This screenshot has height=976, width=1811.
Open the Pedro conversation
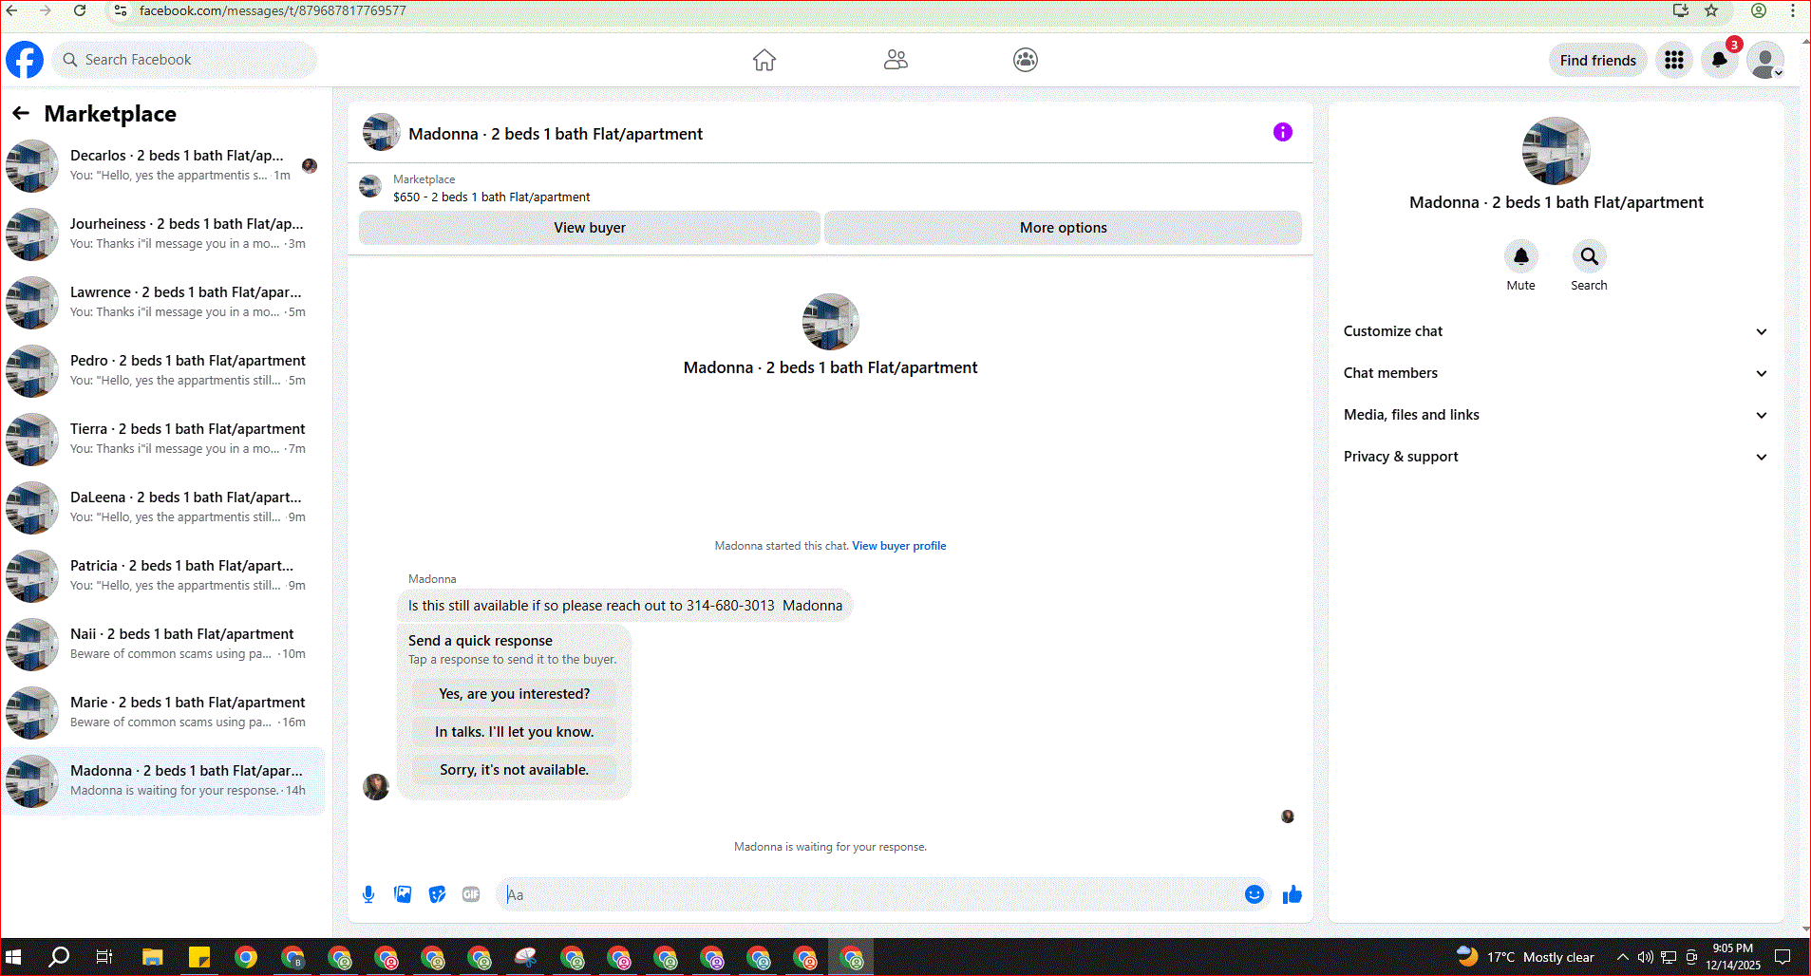163,370
